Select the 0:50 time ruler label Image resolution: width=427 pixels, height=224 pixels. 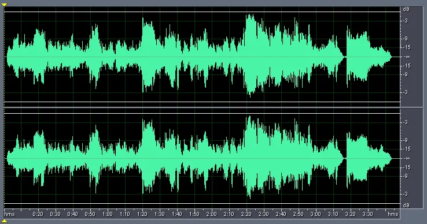90,214
